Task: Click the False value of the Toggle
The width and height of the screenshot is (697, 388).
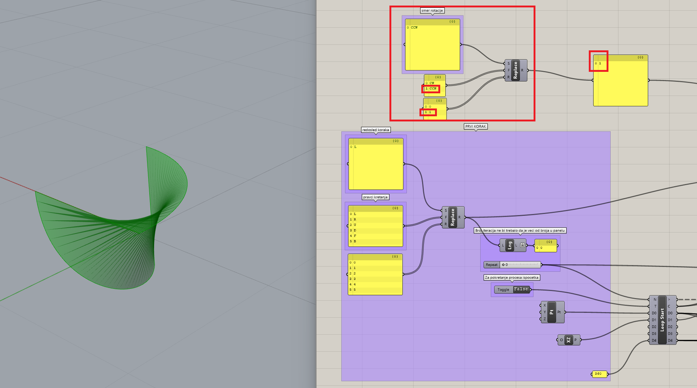Action: pos(521,290)
